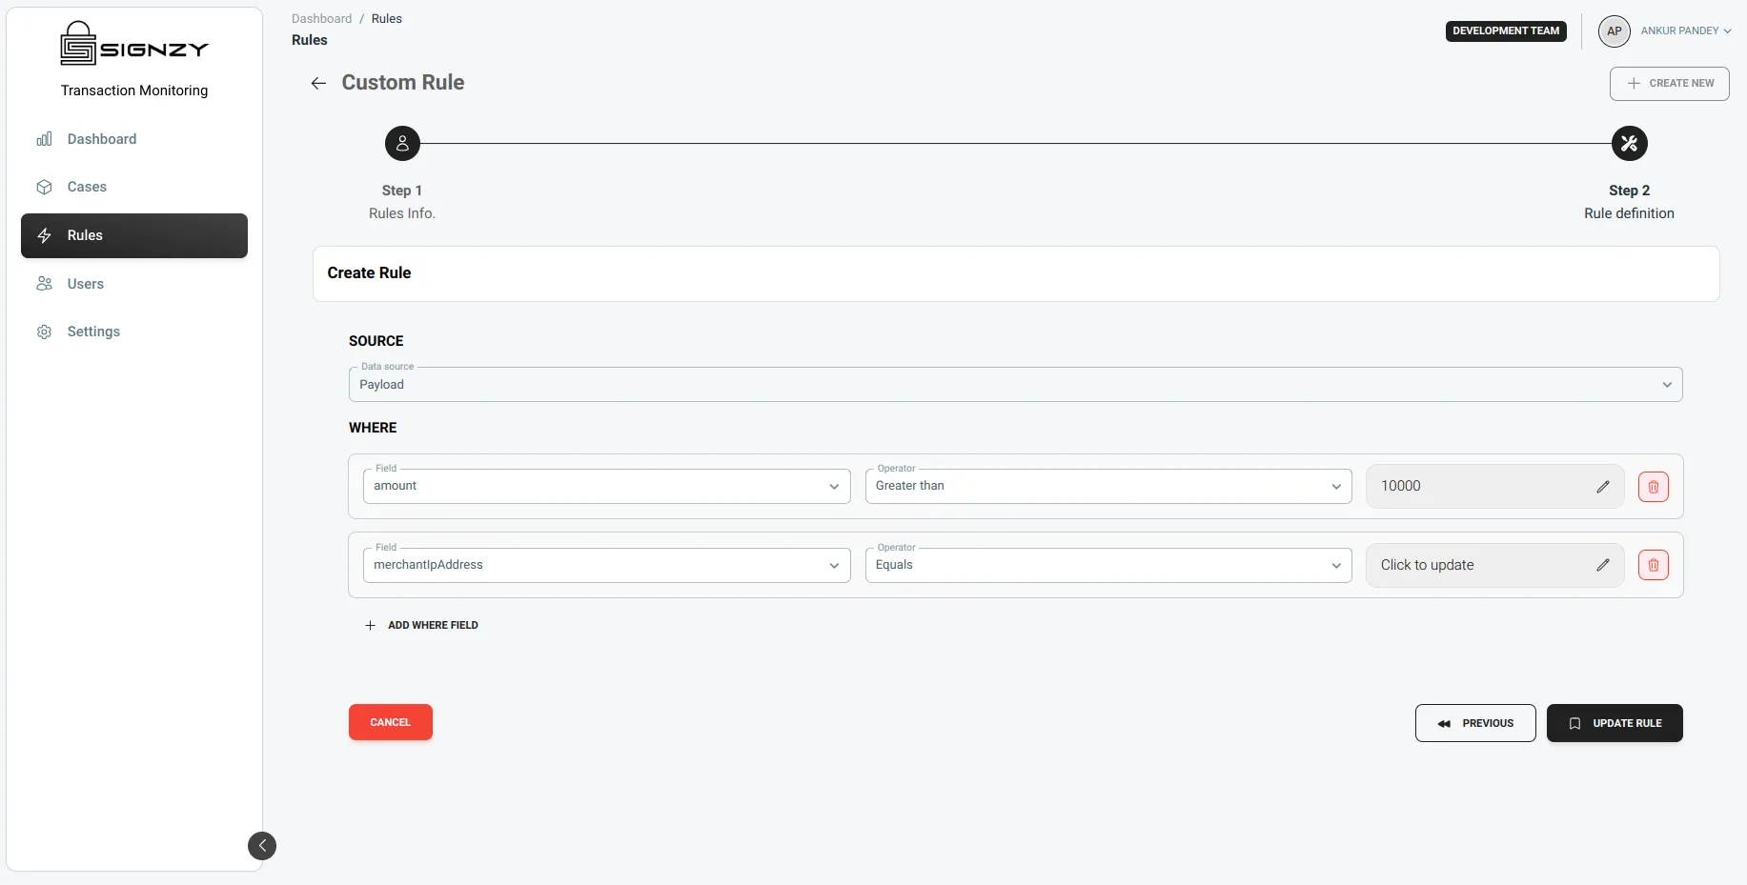Open the amount Field dropdown
Screen dimensions: 1747x885
point(606,487)
